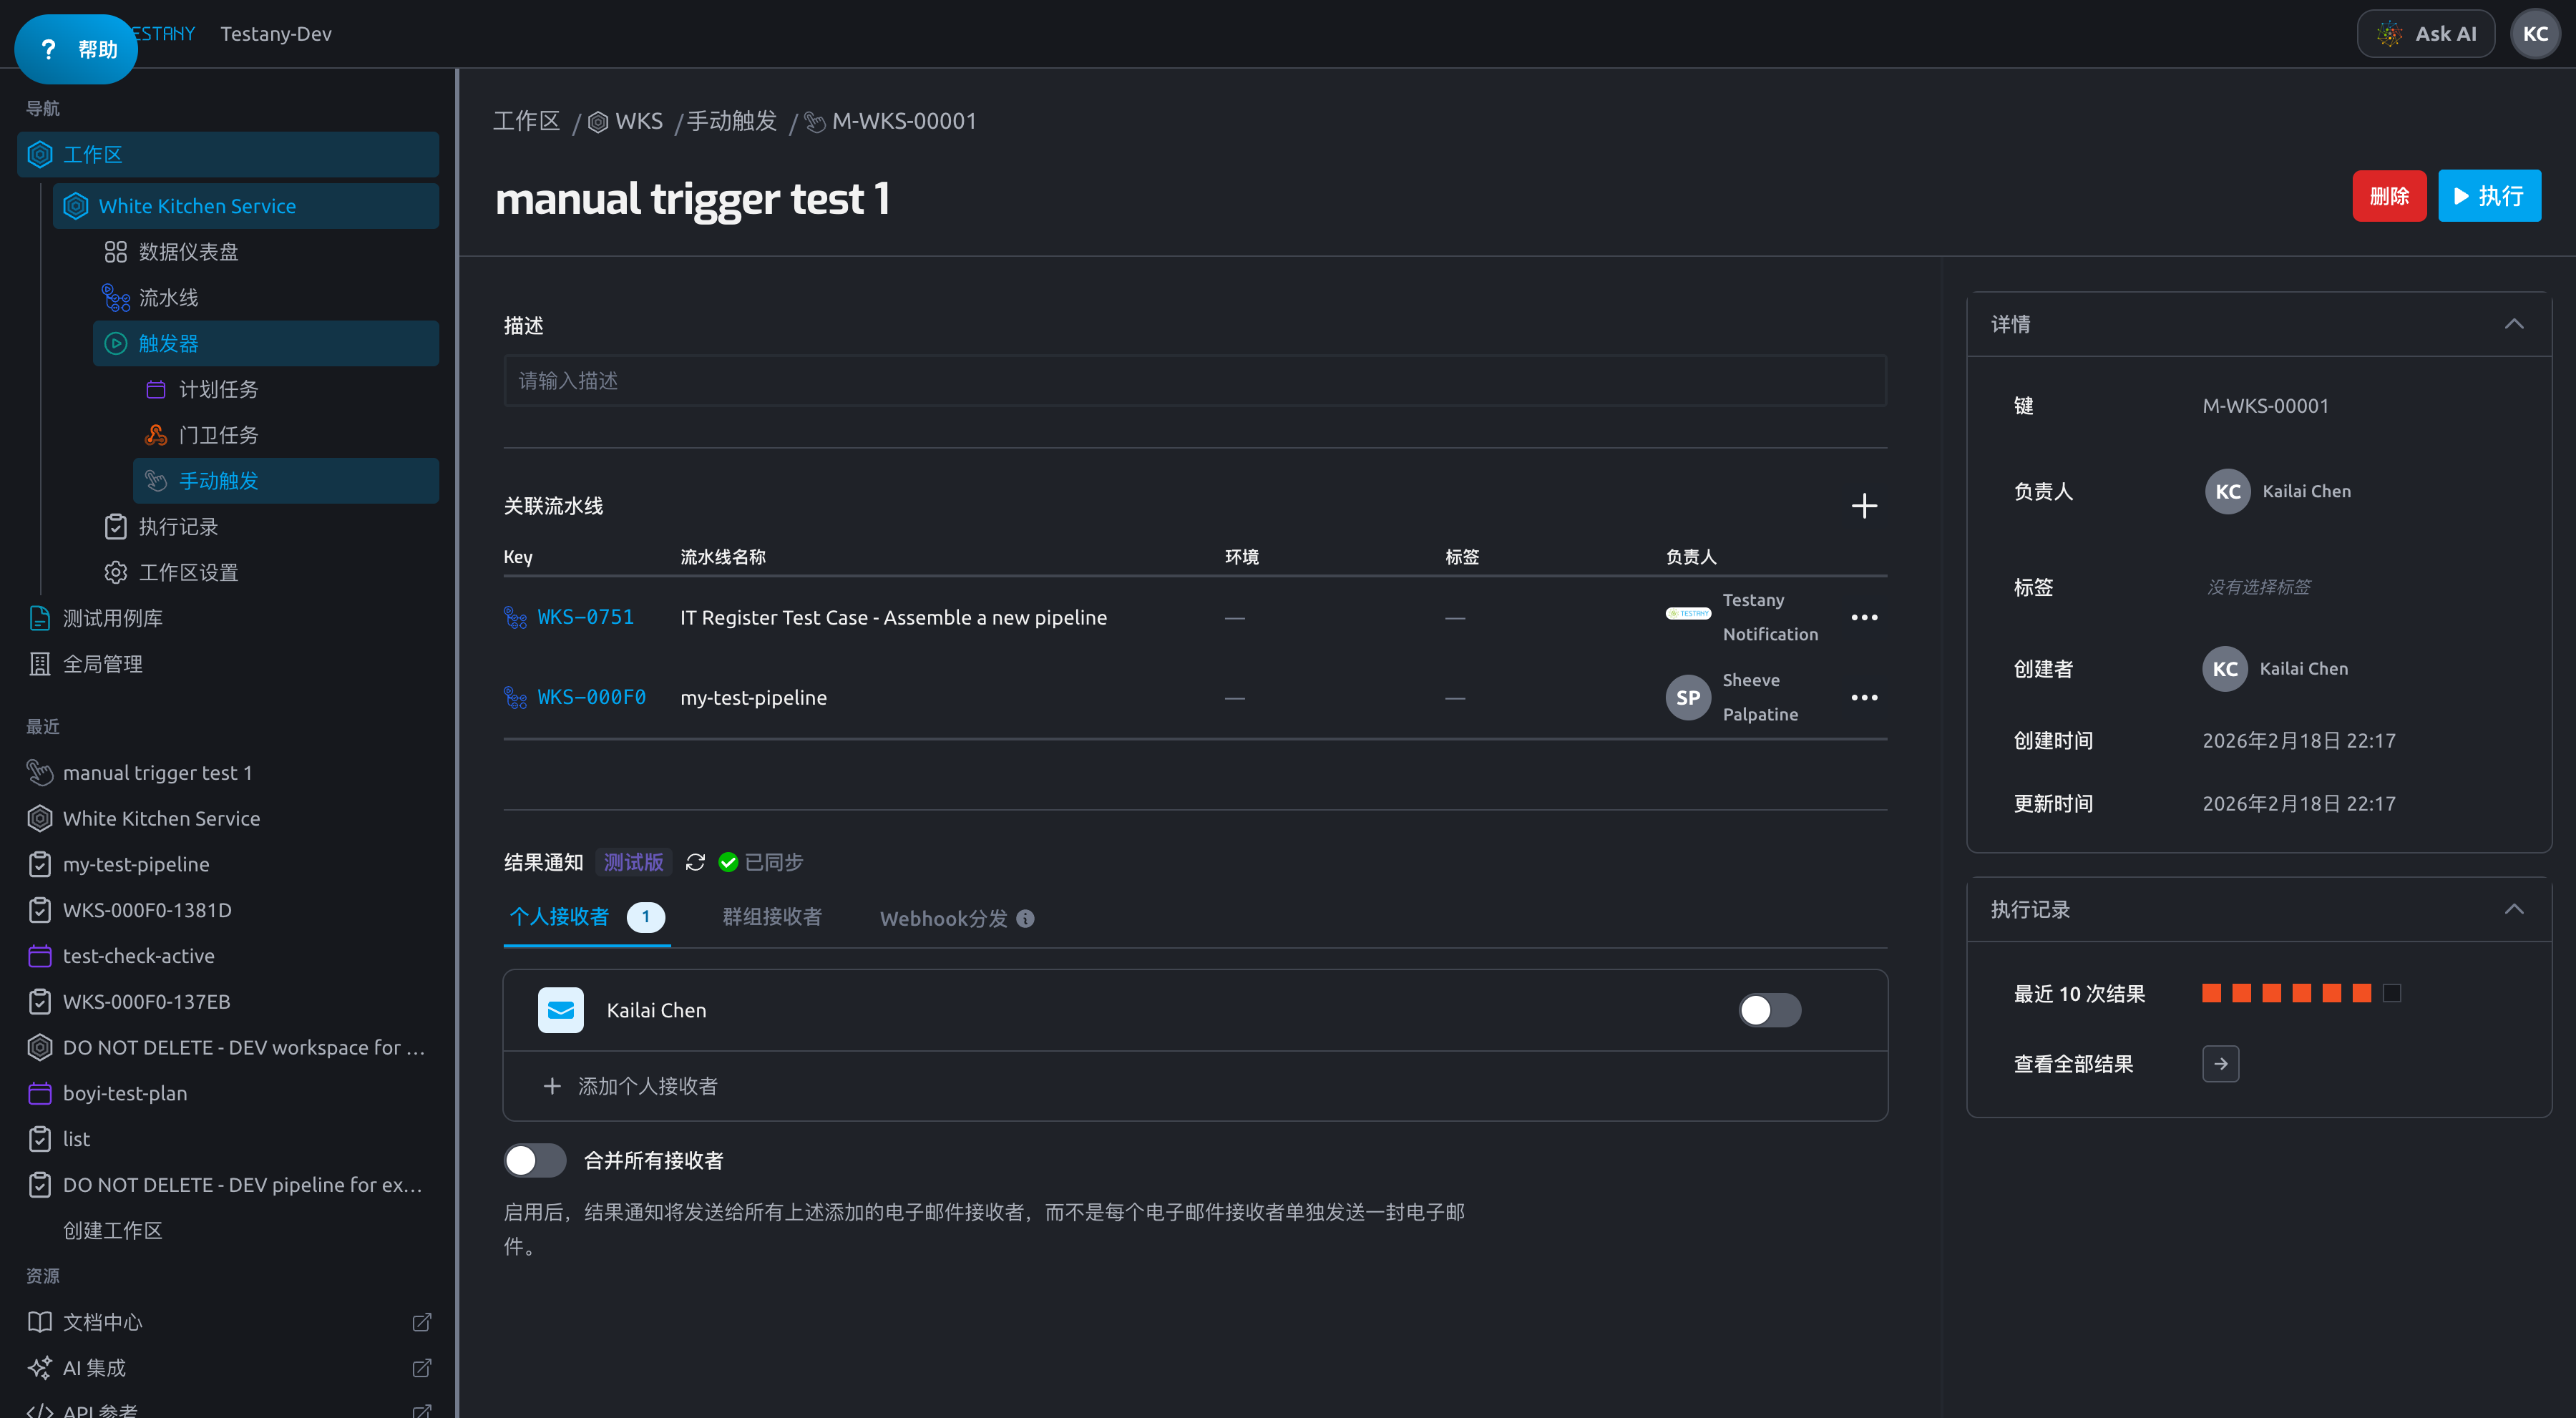Switch to the Webhook分发 tab

[x=943, y=918]
